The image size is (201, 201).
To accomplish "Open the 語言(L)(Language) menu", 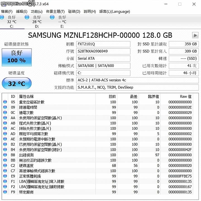I will click(x=115, y=11).
